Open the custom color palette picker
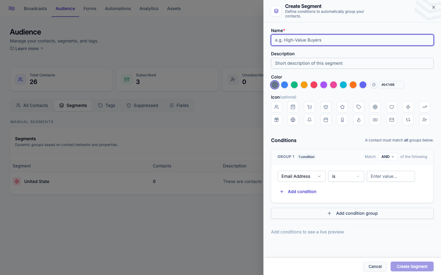 pyautogui.click(x=374, y=85)
